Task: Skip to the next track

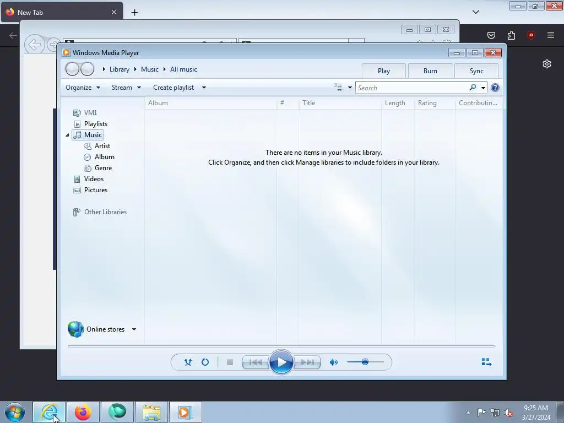Action: 307,362
